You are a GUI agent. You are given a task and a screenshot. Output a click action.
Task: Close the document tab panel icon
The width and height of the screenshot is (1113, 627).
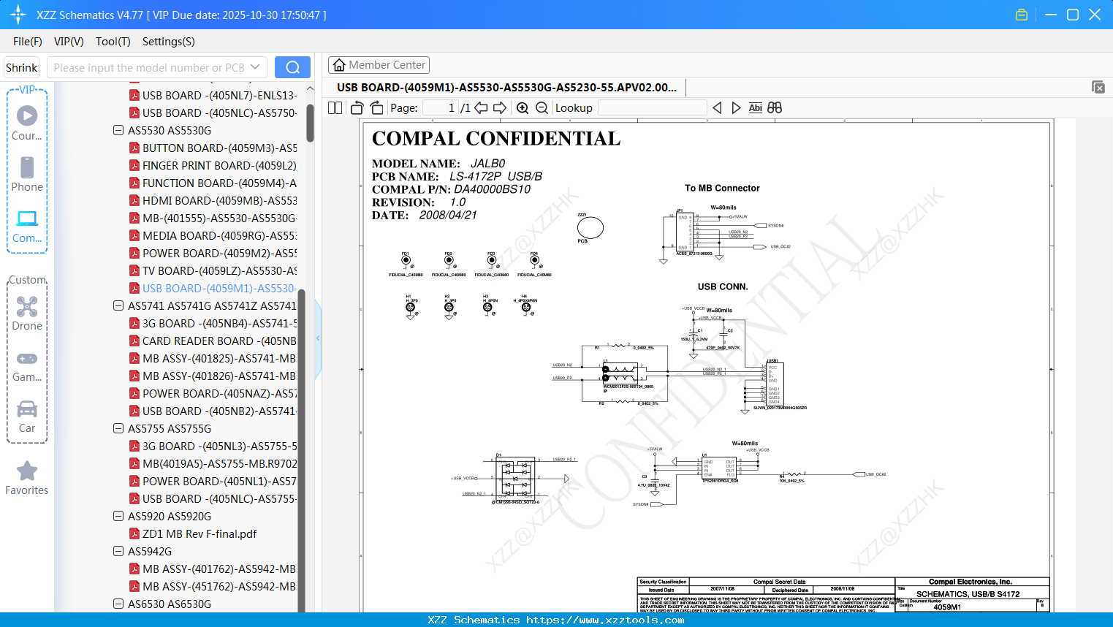pos(1098,87)
